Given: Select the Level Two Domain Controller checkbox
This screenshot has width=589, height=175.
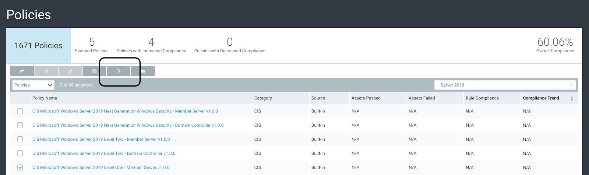Looking at the screenshot, I should click(x=20, y=153).
